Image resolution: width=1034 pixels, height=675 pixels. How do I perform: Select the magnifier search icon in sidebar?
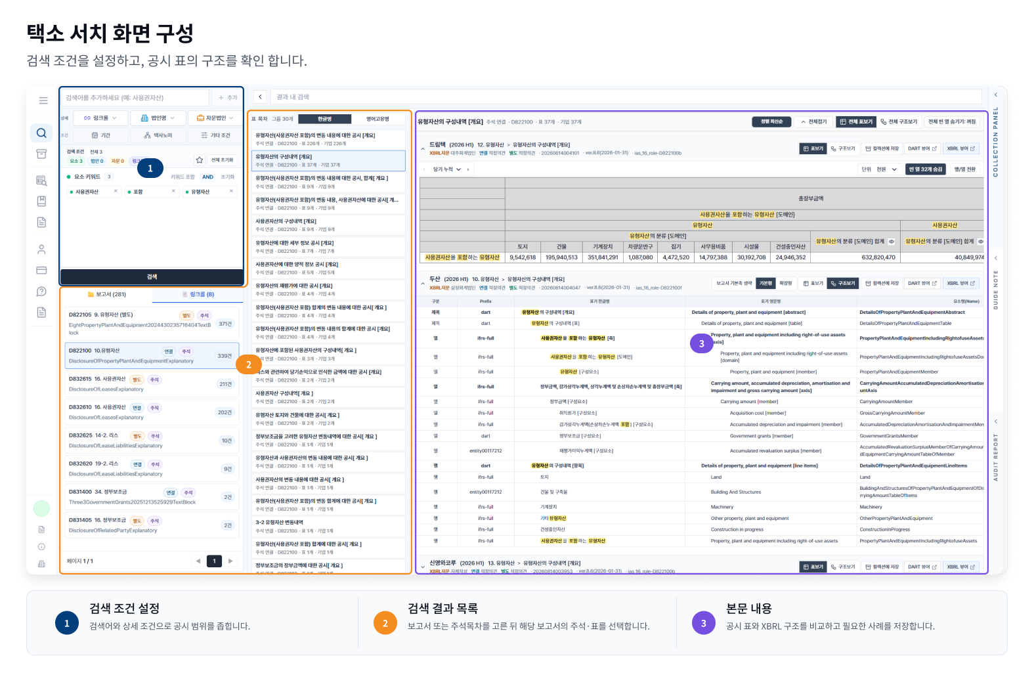point(41,133)
